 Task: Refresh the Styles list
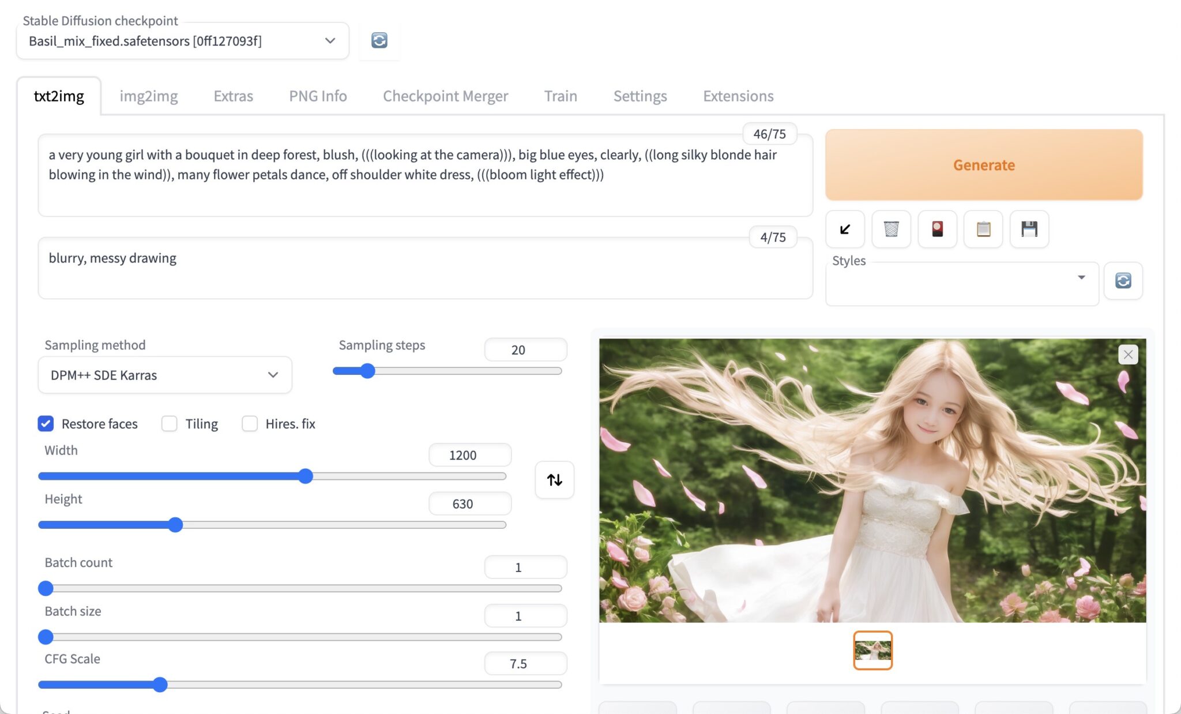click(x=1123, y=281)
